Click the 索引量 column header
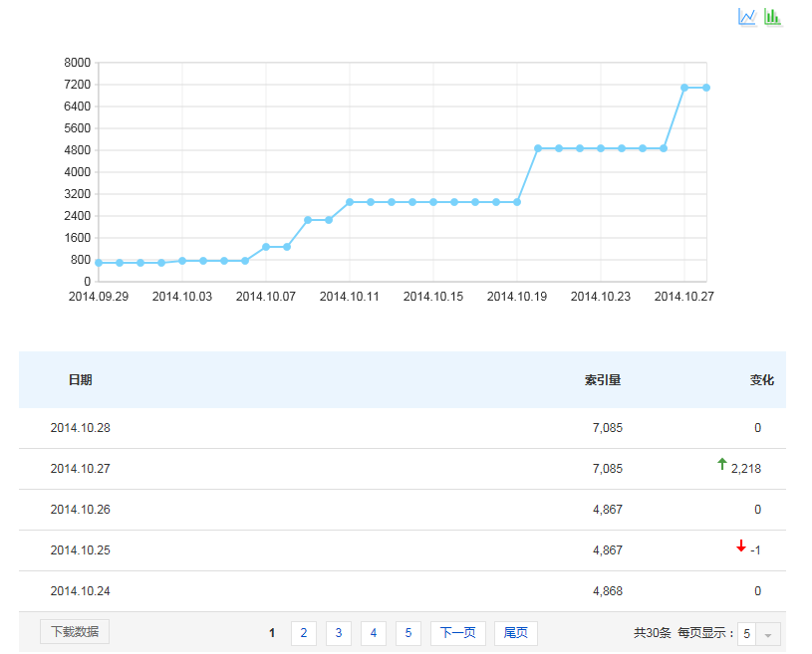The image size is (812, 654). (x=603, y=380)
